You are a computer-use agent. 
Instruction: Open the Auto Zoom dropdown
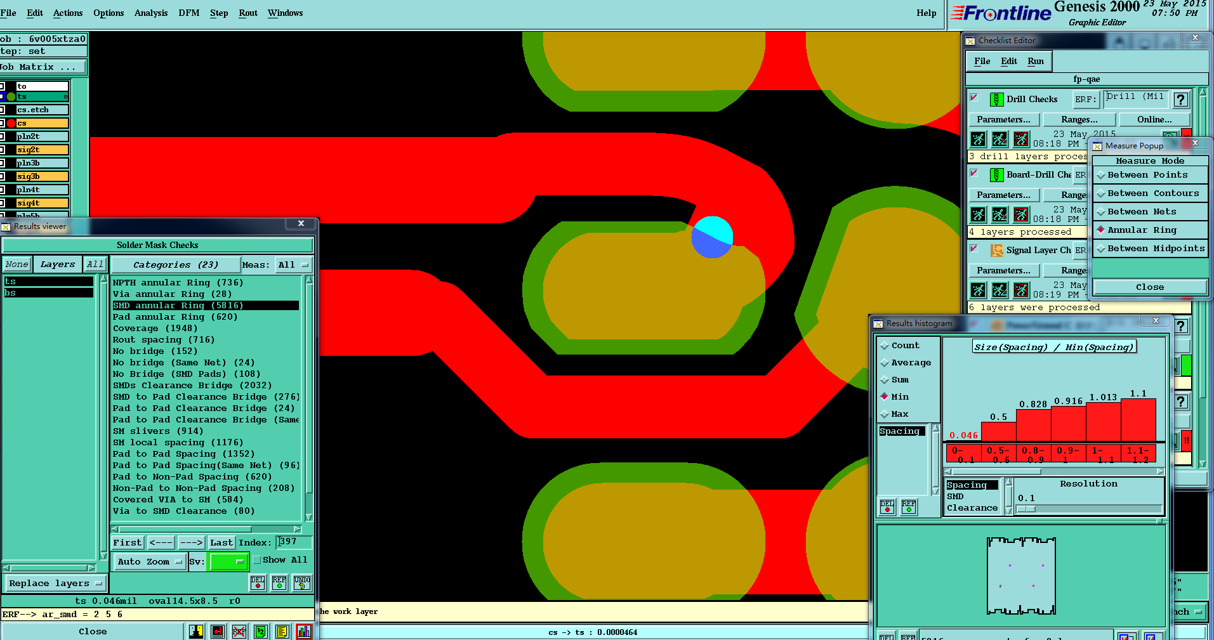[x=150, y=562]
